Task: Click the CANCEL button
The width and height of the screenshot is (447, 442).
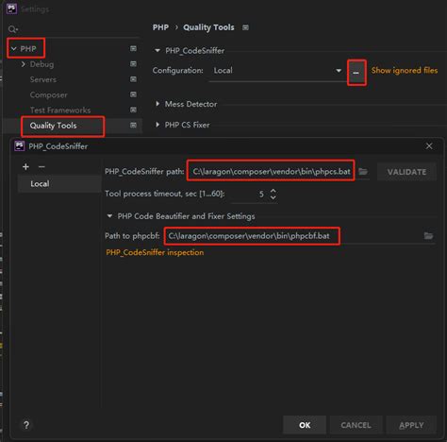Action: [x=356, y=425]
